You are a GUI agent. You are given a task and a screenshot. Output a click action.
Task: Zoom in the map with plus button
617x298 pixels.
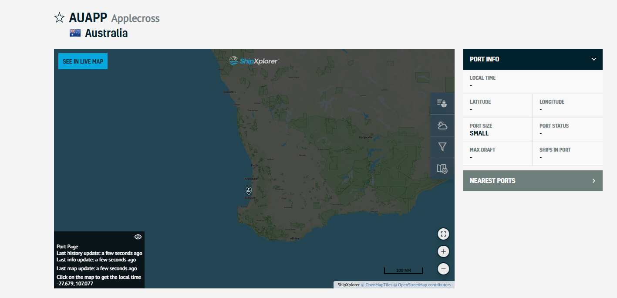(443, 251)
